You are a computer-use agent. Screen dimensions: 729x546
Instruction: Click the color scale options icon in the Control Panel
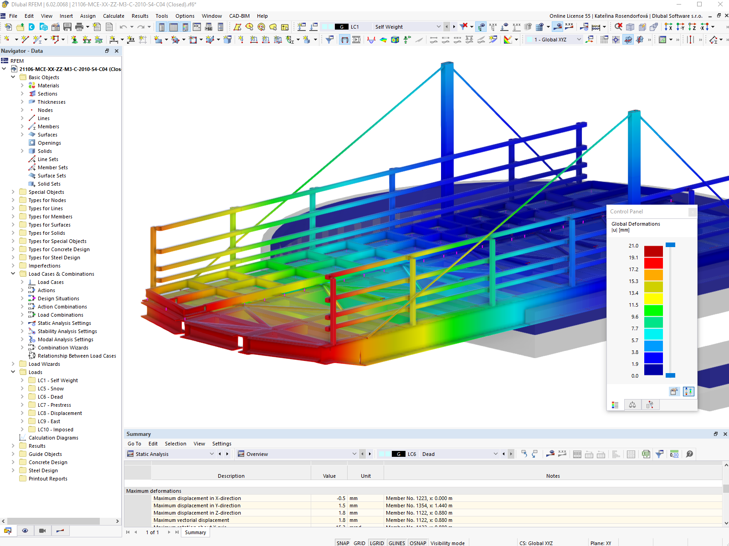coord(688,391)
